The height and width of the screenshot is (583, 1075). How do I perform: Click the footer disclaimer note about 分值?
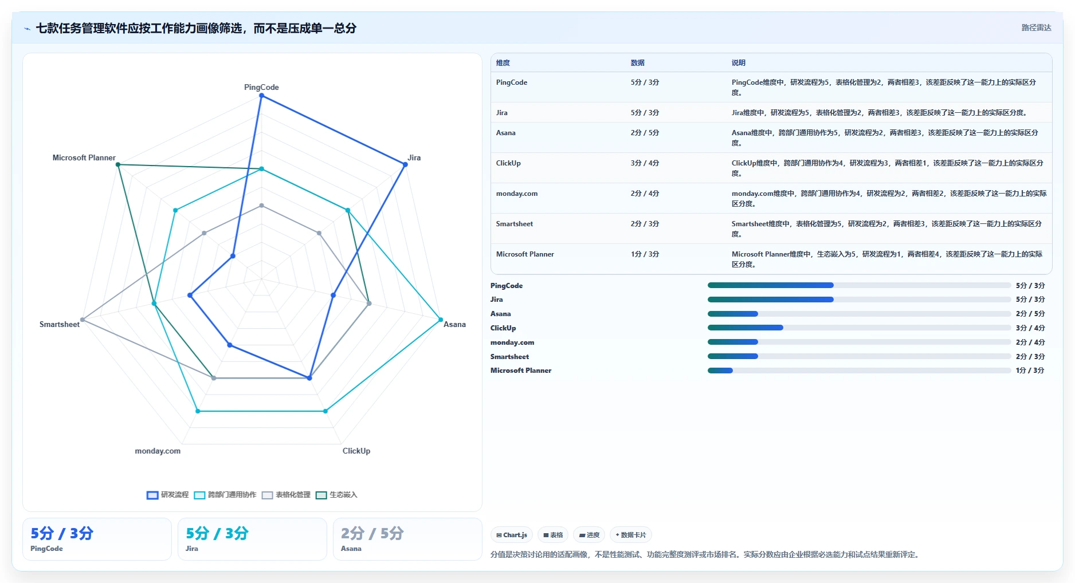click(x=705, y=554)
